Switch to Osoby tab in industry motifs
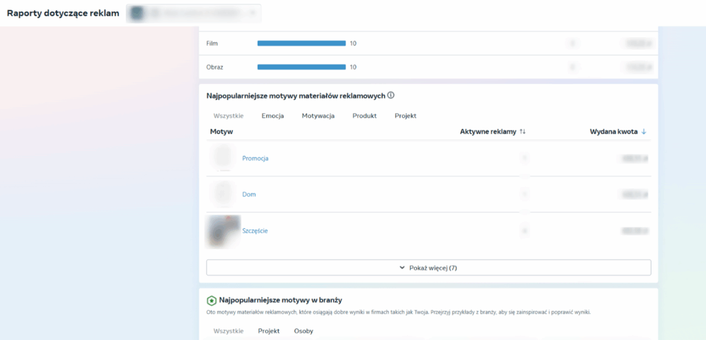 pyautogui.click(x=303, y=331)
